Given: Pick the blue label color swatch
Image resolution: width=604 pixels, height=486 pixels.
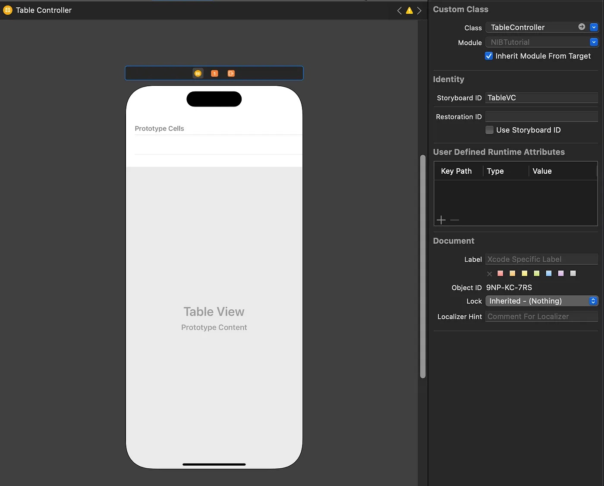Looking at the screenshot, I should pyautogui.click(x=549, y=273).
